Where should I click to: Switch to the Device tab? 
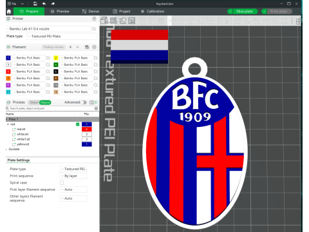[91, 12]
